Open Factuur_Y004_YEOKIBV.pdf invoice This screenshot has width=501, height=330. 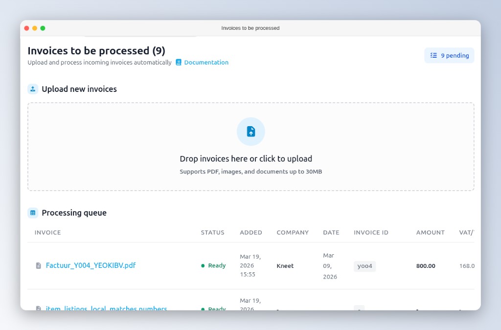[91, 265]
